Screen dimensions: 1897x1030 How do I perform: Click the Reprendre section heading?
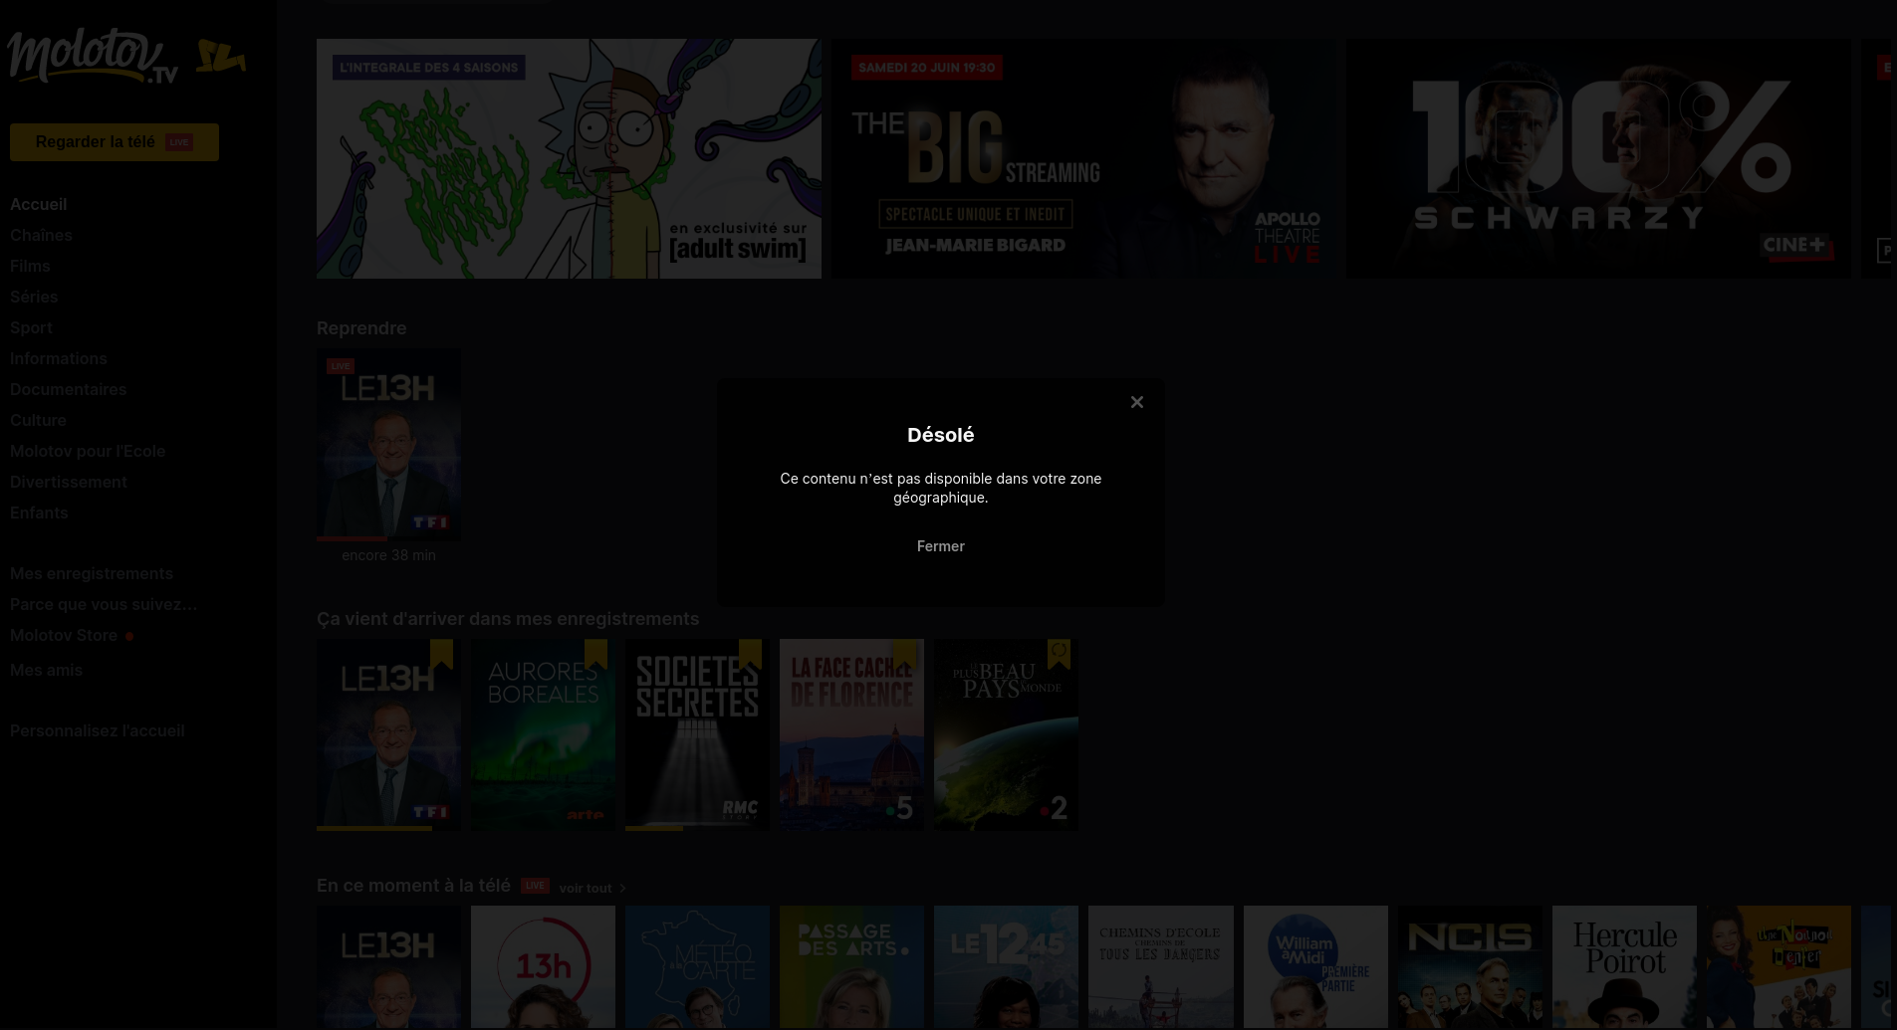(361, 328)
